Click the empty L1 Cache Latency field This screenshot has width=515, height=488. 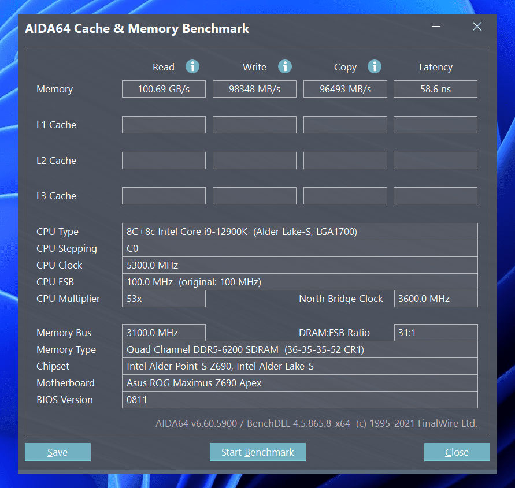[x=435, y=125]
